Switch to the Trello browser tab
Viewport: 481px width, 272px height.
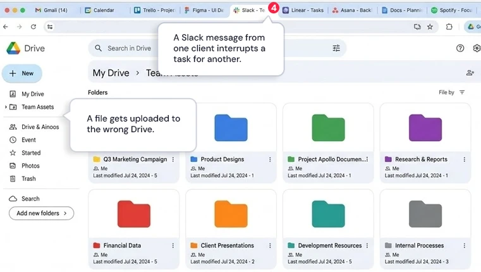click(x=154, y=10)
